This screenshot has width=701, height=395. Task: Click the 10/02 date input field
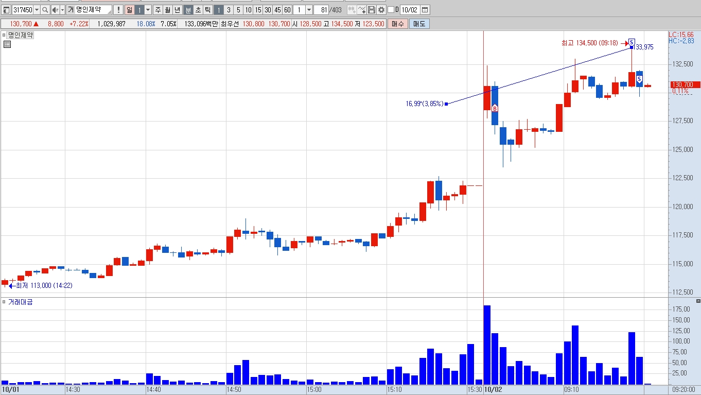click(x=410, y=10)
